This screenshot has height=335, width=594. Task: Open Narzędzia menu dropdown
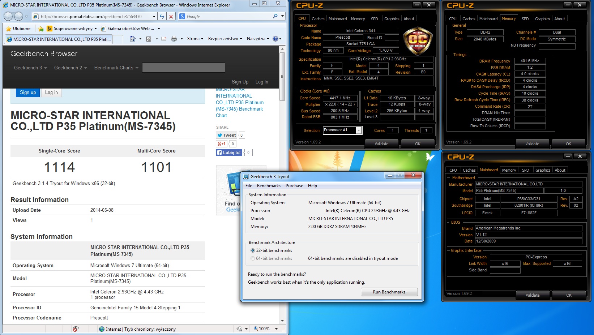[x=258, y=39]
